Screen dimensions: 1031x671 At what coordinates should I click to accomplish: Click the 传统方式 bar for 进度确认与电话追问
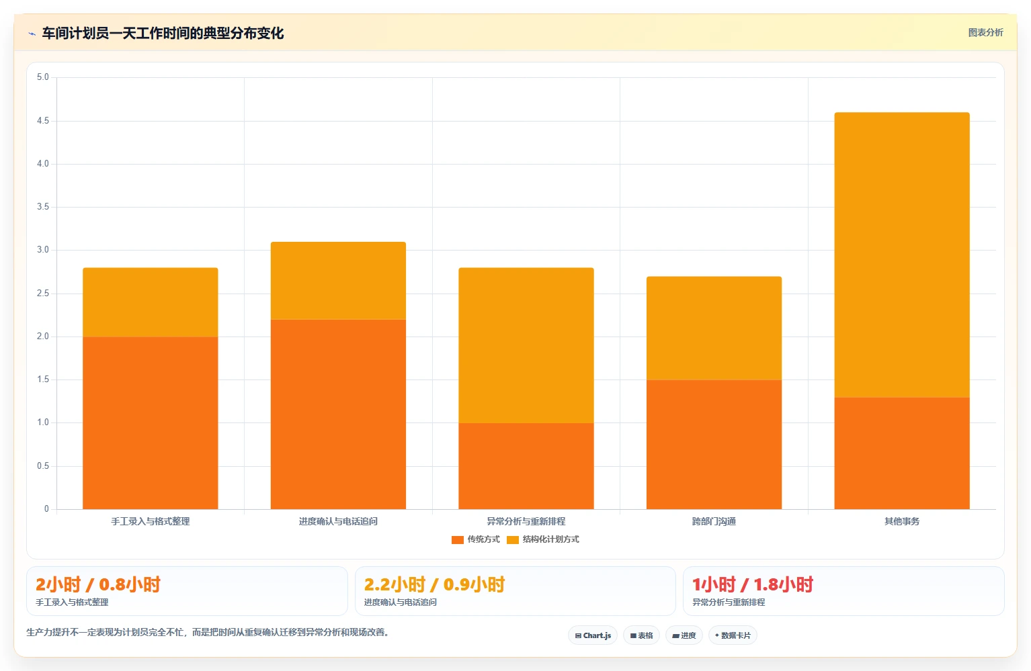338,414
